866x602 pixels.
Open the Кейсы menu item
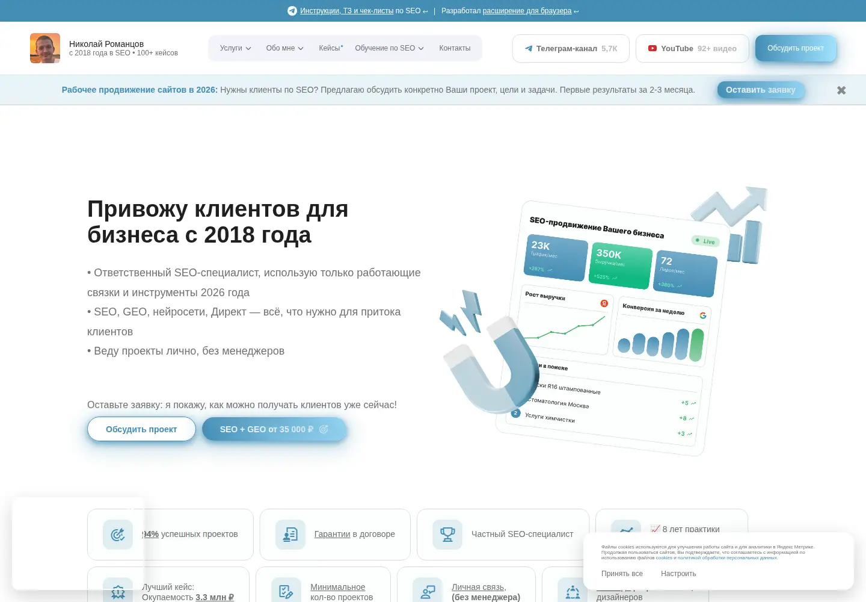[x=330, y=48]
